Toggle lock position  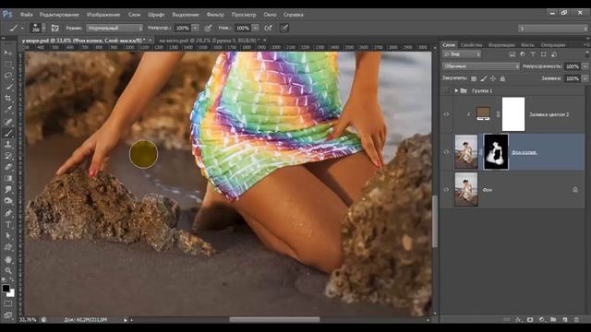[x=493, y=78]
